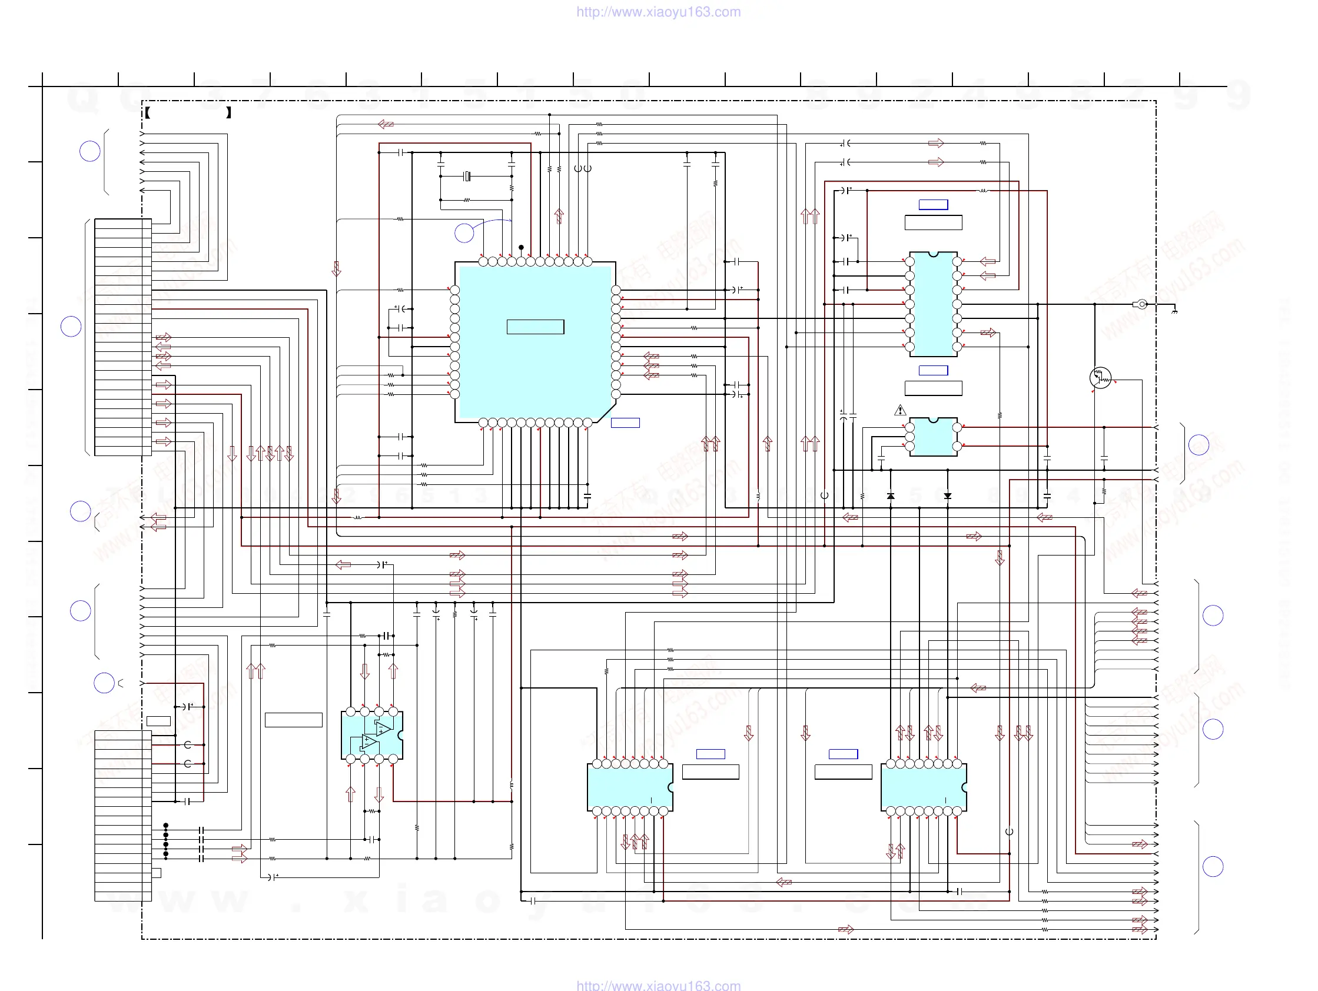Image resolution: width=1318 pixels, height=991 pixels.
Task: Click the transistor symbol in circle
Action: tap(1100, 378)
